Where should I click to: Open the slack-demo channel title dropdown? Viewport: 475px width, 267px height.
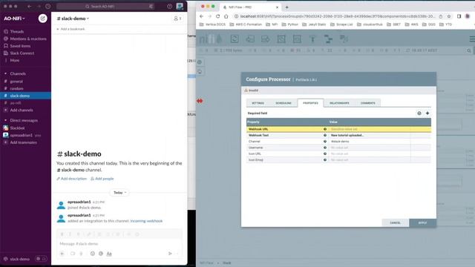point(73,19)
